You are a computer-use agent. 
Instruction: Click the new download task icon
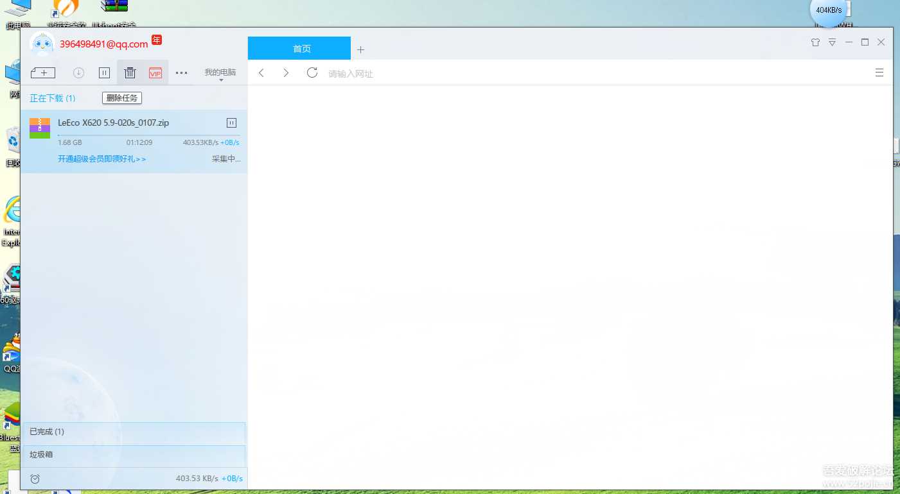(43, 73)
